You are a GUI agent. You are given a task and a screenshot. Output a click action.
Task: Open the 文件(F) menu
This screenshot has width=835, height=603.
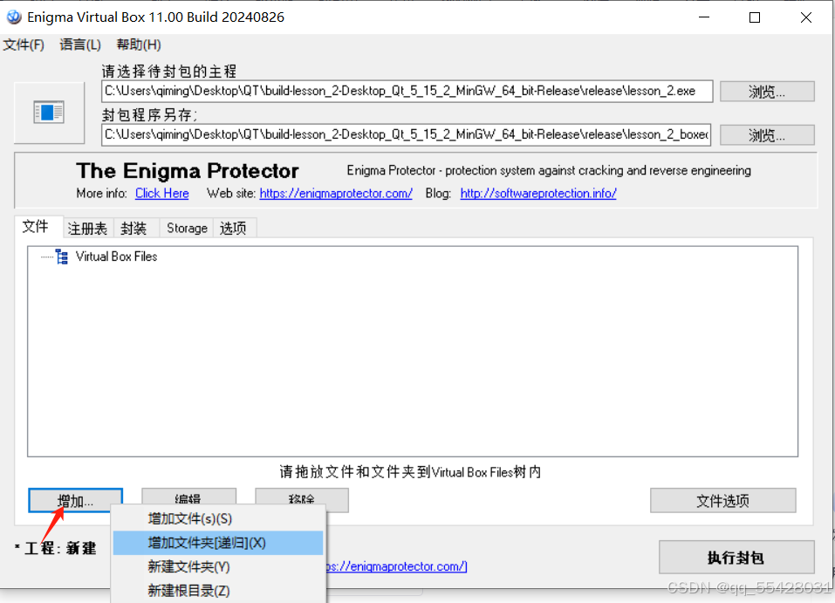24,45
